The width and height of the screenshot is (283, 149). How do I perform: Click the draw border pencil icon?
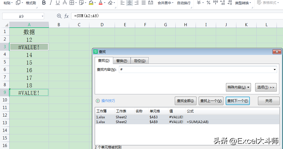81,3
